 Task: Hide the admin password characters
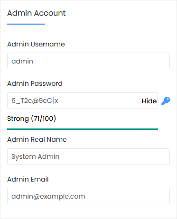(x=149, y=101)
